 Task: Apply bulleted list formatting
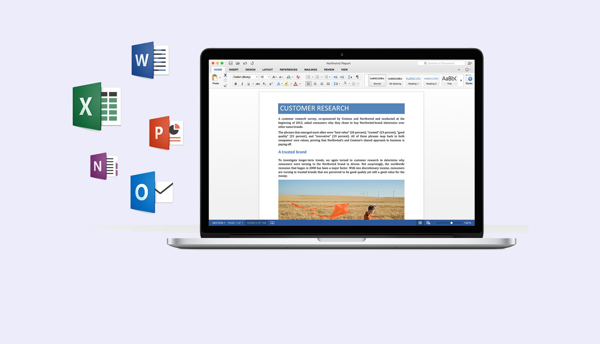tap(308, 77)
